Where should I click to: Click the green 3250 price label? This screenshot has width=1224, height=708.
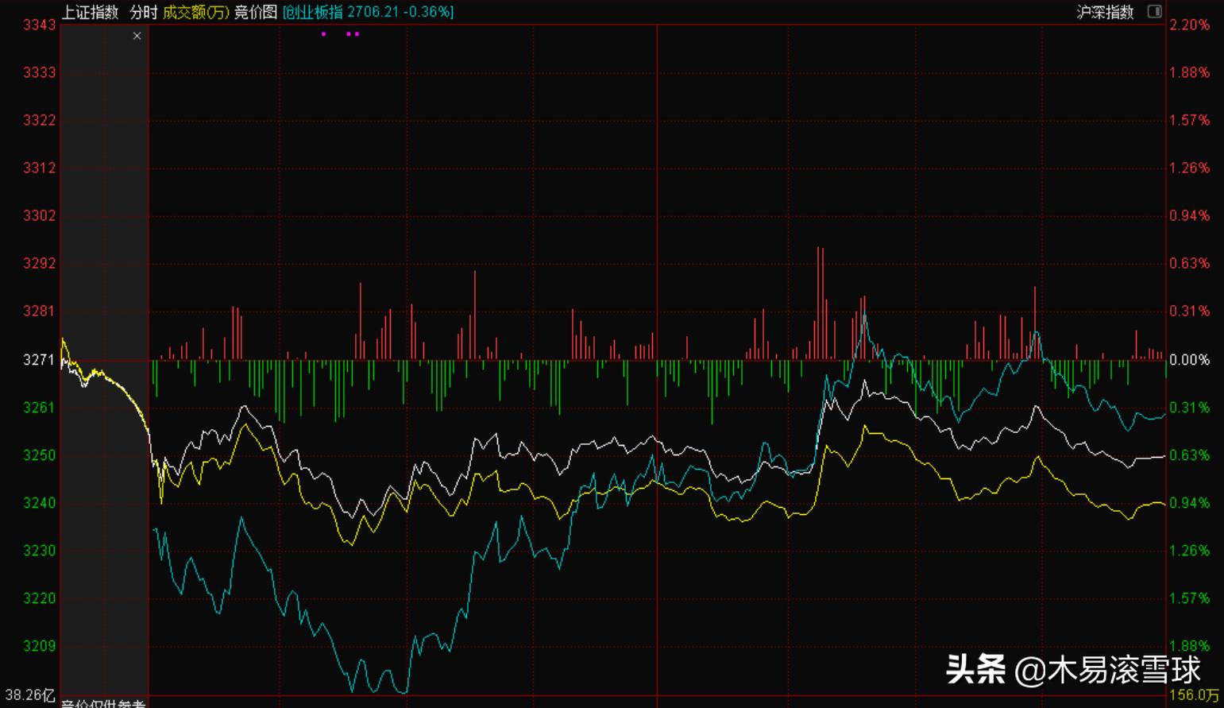point(40,455)
